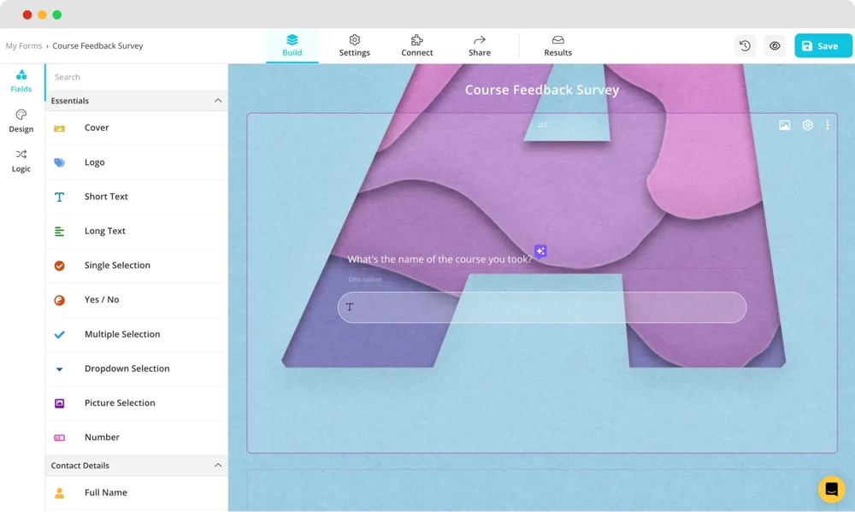Go to the Results tab

(557, 46)
